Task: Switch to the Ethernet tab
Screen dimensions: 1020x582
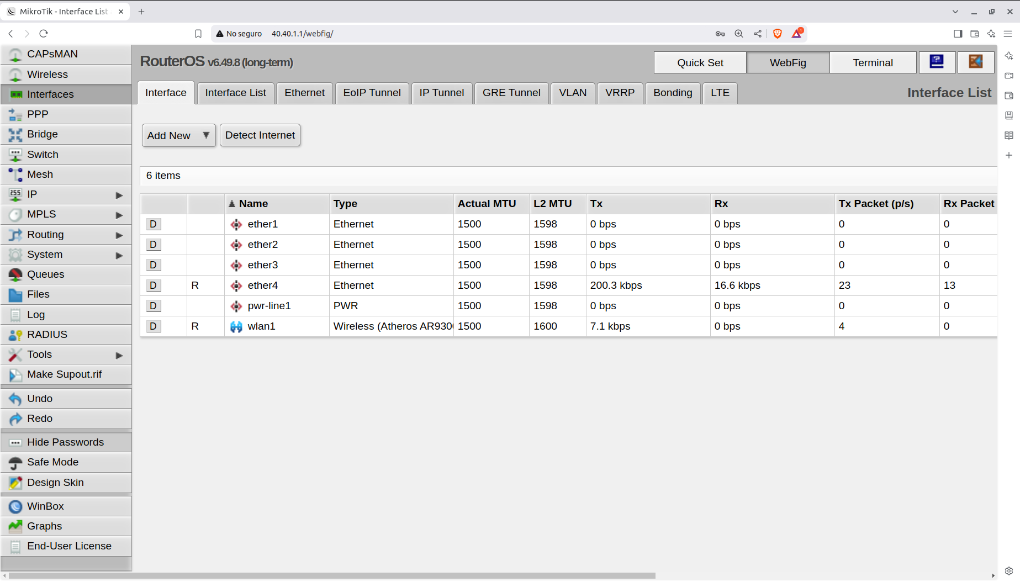Action: 305,93
